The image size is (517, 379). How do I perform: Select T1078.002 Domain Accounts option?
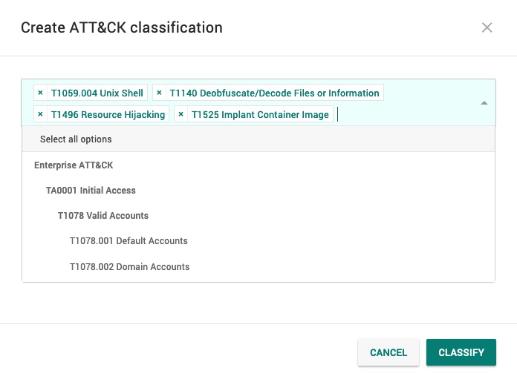(129, 267)
